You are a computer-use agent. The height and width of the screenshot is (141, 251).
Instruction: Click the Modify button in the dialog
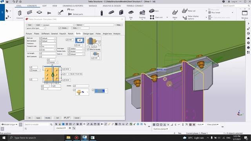[x=48, y=118]
